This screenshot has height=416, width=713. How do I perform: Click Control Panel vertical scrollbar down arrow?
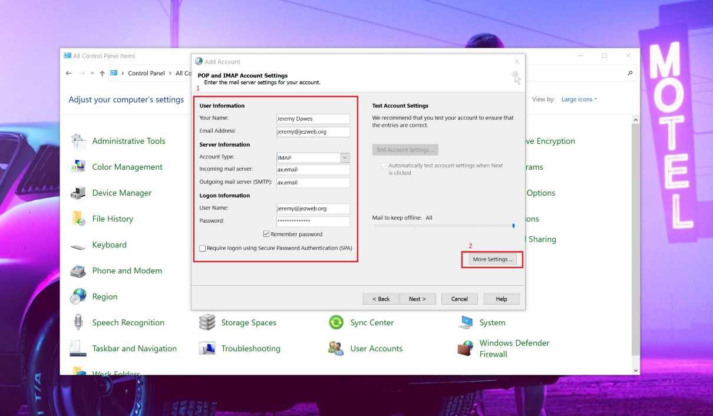pyautogui.click(x=635, y=370)
